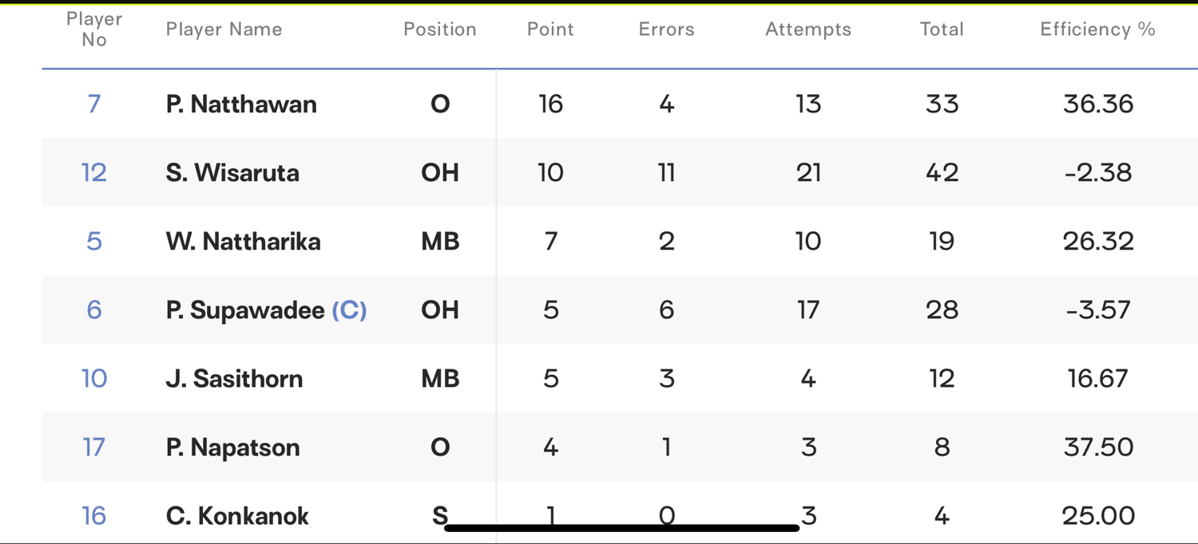Click the captain (C) marker
The height and width of the screenshot is (544, 1198).
click(x=349, y=309)
